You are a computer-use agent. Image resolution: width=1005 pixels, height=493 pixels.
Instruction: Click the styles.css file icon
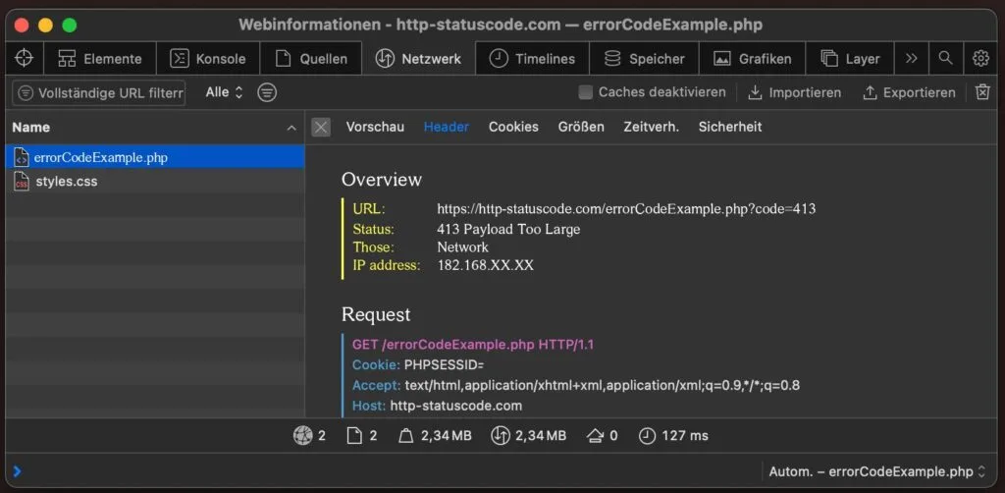pyautogui.click(x=22, y=182)
